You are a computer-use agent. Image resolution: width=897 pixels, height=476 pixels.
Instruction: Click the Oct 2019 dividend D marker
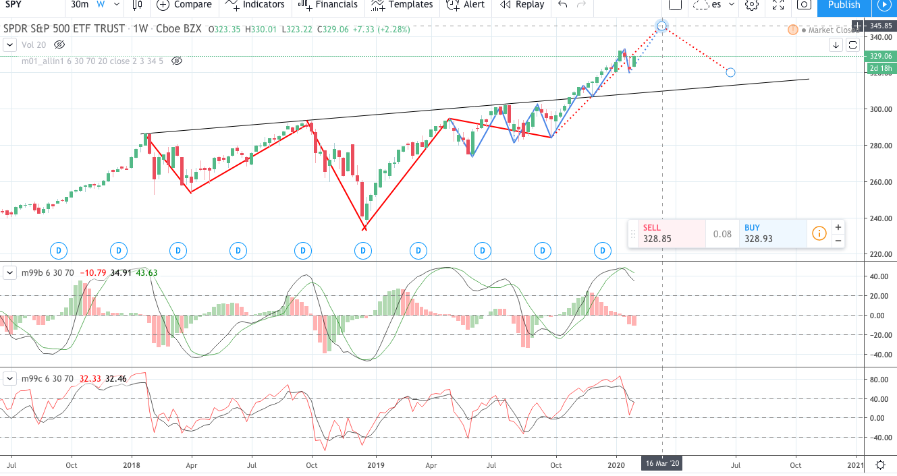pos(543,251)
